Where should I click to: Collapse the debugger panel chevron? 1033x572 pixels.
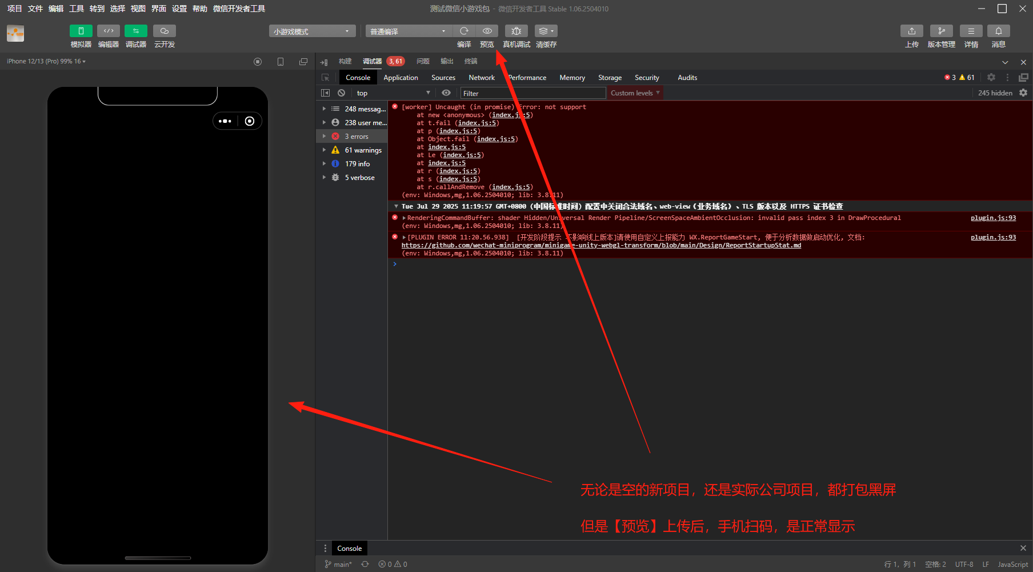[1005, 62]
